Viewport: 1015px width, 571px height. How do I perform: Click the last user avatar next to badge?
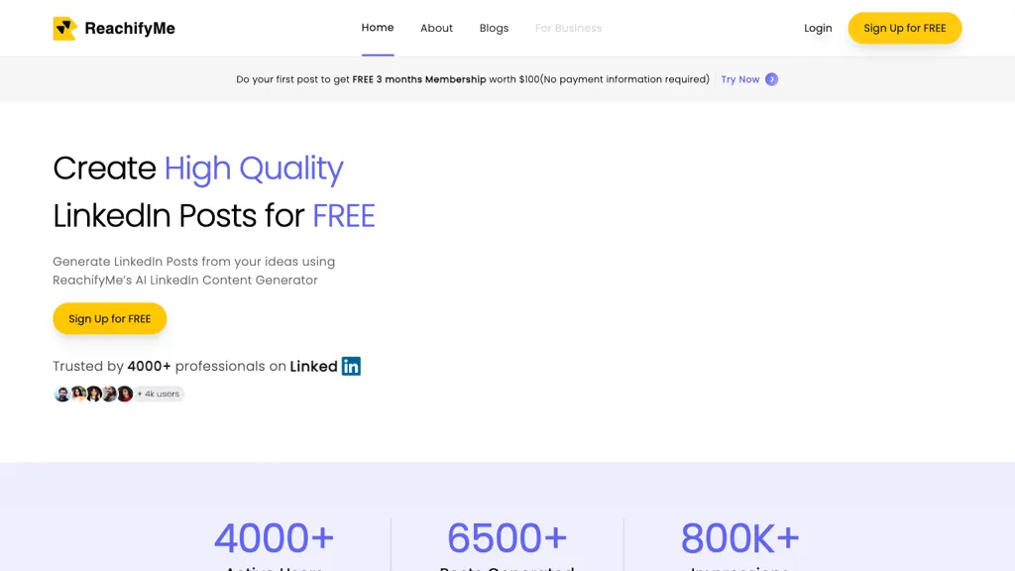click(125, 394)
